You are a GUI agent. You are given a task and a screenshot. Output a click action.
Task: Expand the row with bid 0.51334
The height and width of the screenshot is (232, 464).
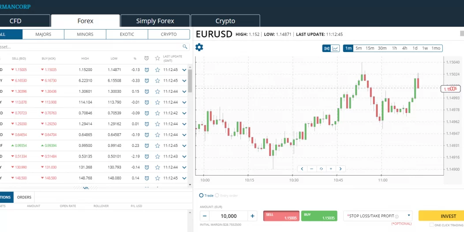184,157
